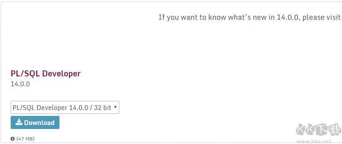Click the blue Download button
The width and height of the screenshot is (342, 144).
point(35,122)
